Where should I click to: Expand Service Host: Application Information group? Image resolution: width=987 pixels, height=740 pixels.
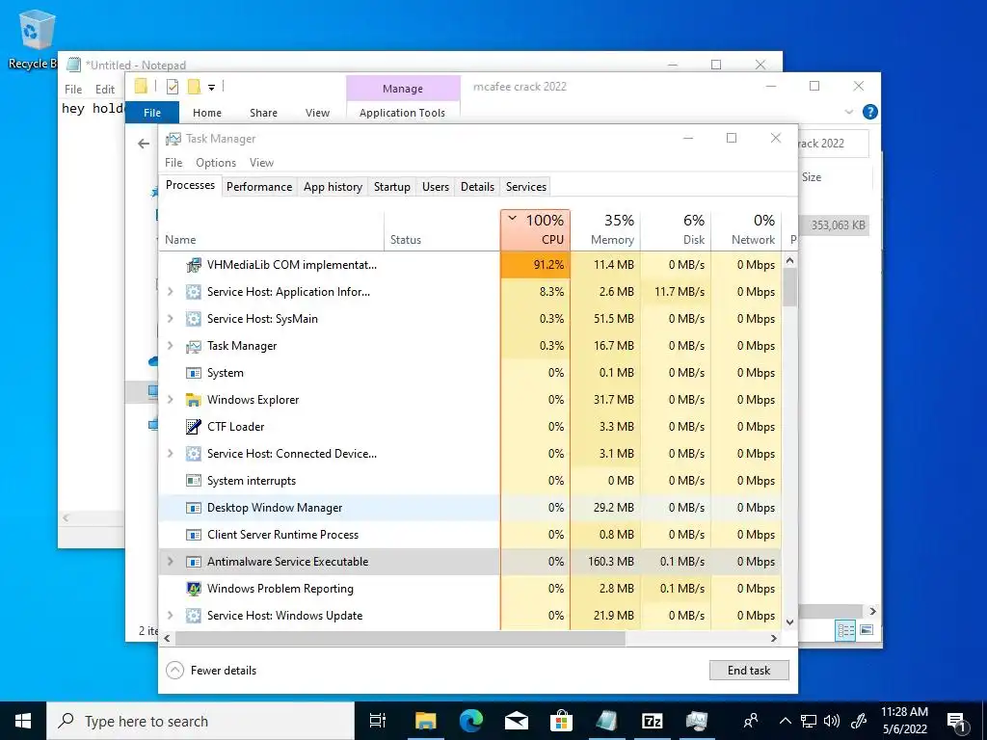(170, 292)
